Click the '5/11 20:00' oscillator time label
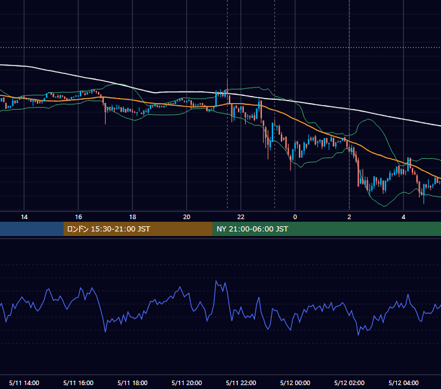 (x=187, y=383)
